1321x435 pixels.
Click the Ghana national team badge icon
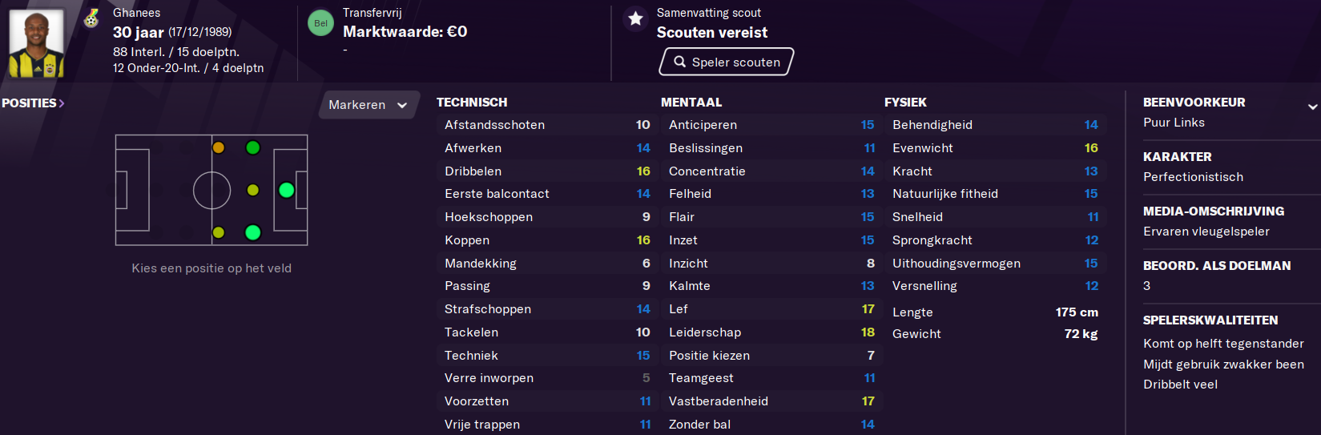pos(91,18)
